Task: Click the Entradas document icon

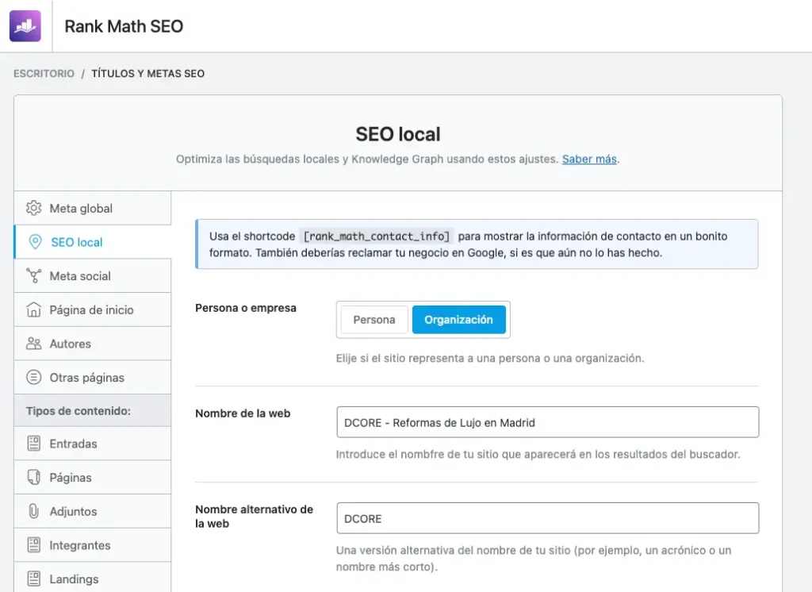Action: click(x=33, y=444)
